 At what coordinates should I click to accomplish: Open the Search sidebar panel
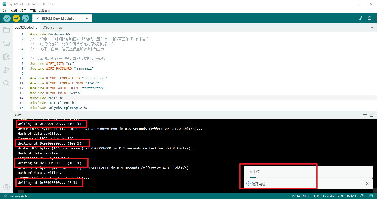[x=6, y=83]
